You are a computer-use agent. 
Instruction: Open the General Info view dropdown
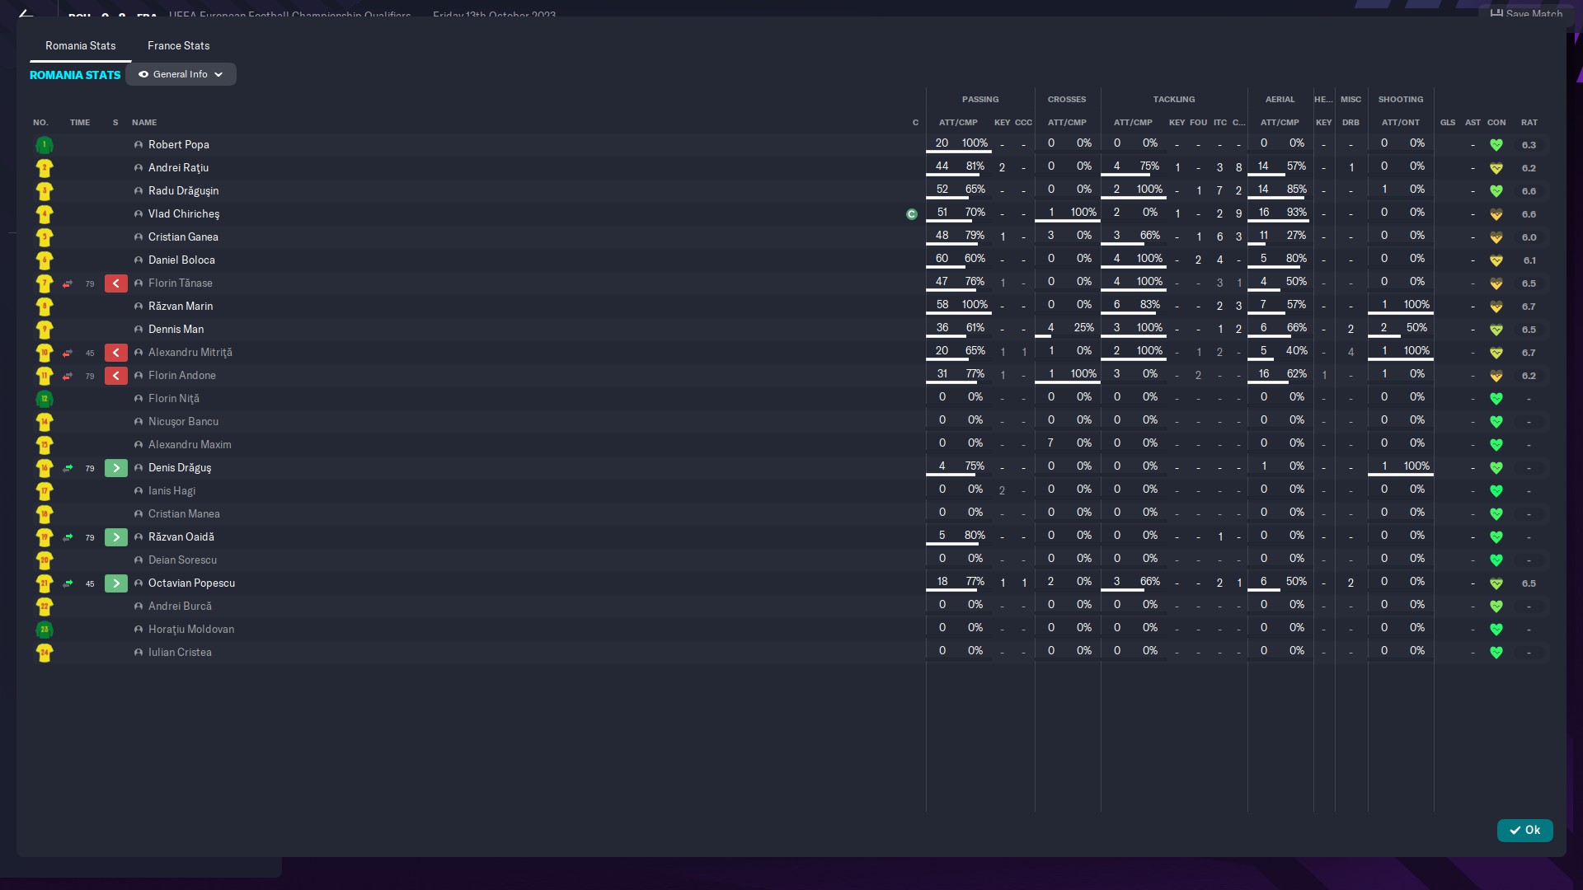click(x=181, y=74)
